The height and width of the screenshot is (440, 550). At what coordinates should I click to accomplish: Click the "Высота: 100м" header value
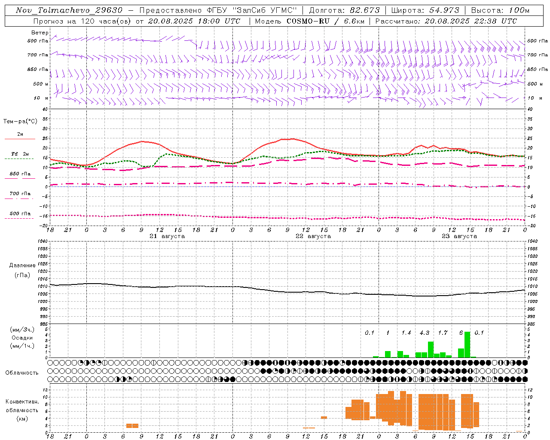pyautogui.click(x=500, y=10)
